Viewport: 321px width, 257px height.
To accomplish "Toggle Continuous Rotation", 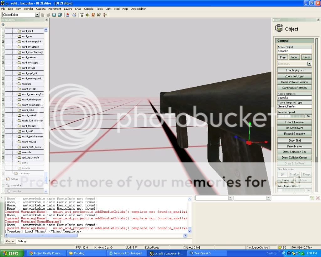I will coord(295,88).
